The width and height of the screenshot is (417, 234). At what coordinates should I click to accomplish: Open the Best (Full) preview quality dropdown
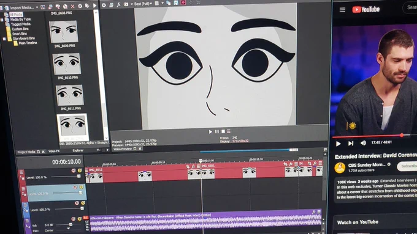pyautogui.click(x=143, y=4)
